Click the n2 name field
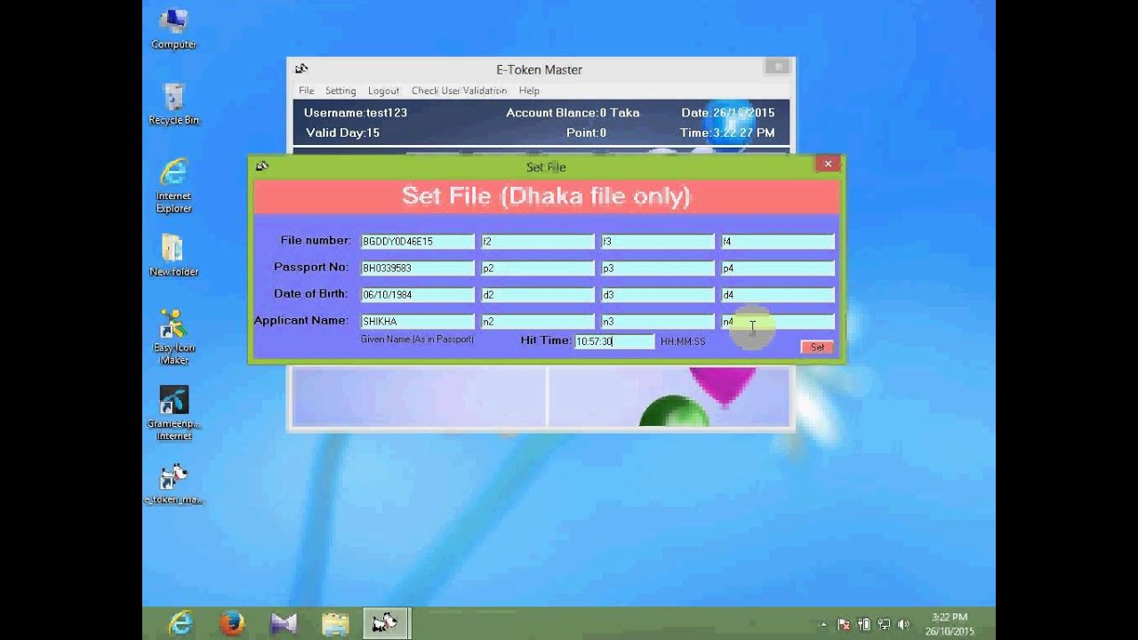This screenshot has height=640, width=1138. (537, 321)
